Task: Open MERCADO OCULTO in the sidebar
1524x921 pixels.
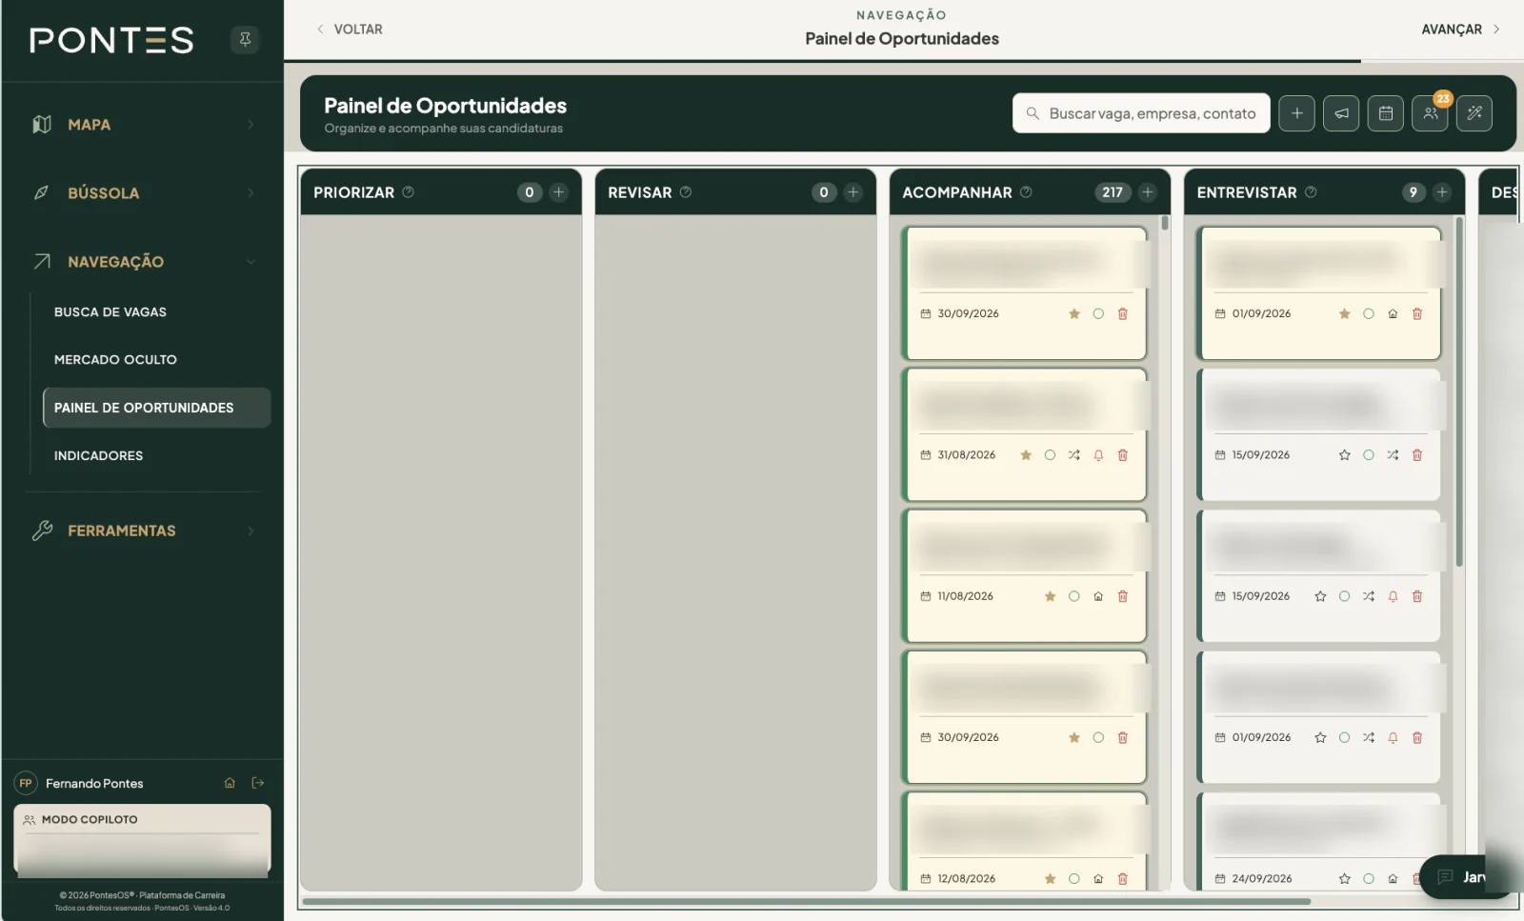Action: pyautogui.click(x=115, y=360)
